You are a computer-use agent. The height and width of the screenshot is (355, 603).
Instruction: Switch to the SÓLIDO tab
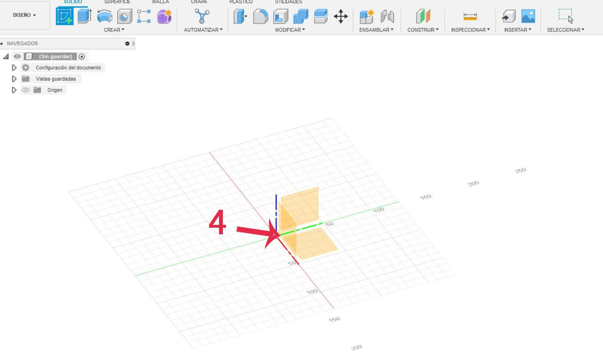tap(73, 2)
